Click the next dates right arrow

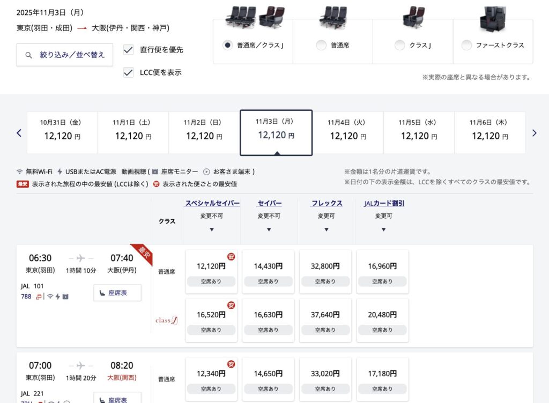pyautogui.click(x=534, y=133)
